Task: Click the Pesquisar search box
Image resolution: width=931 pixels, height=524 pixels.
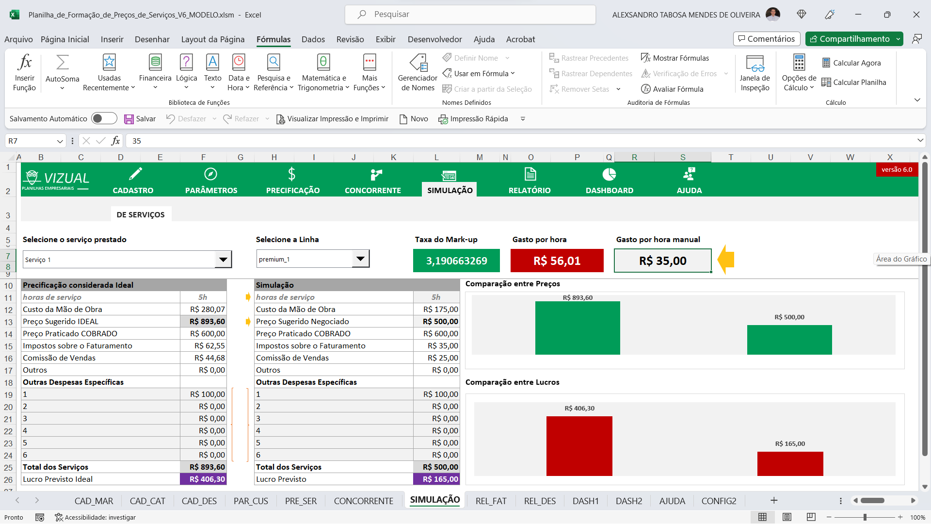Action: coord(470,15)
